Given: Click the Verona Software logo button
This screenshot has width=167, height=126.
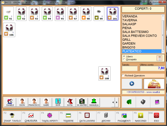Looking at the screenshot, I should [154, 84].
